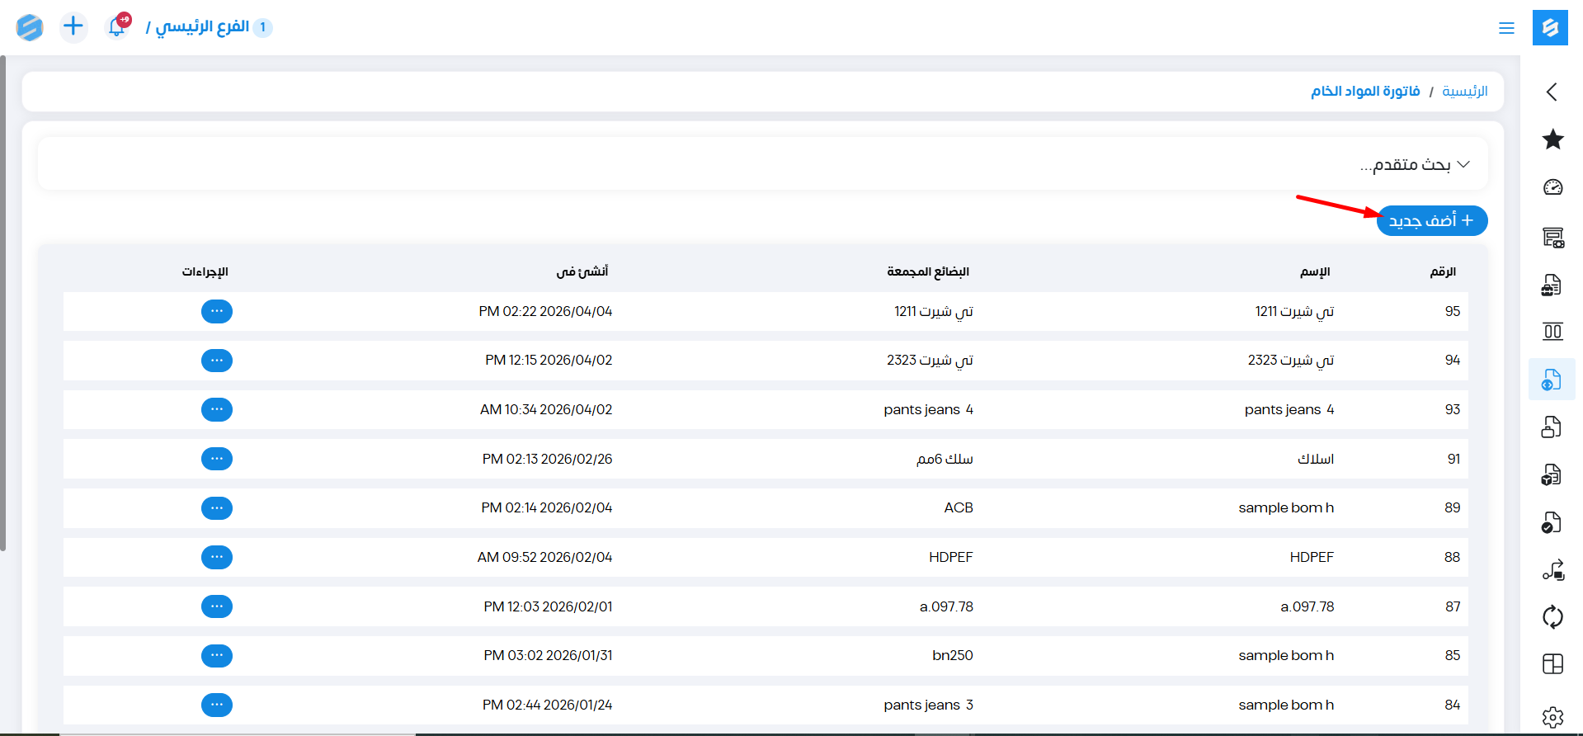Open the actions menu for row 91
This screenshot has height=736, width=1583.
[217, 459]
